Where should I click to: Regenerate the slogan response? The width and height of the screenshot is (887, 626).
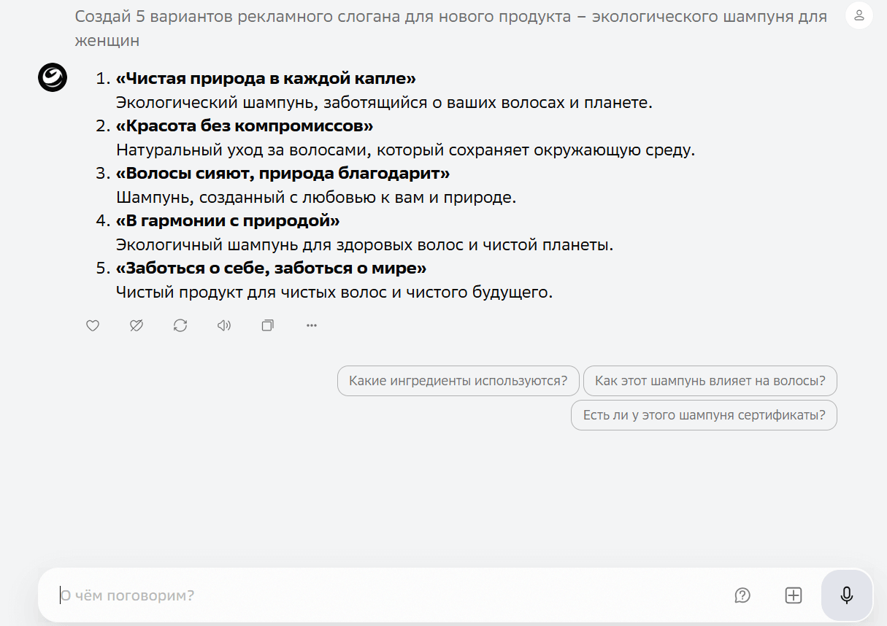tap(180, 325)
